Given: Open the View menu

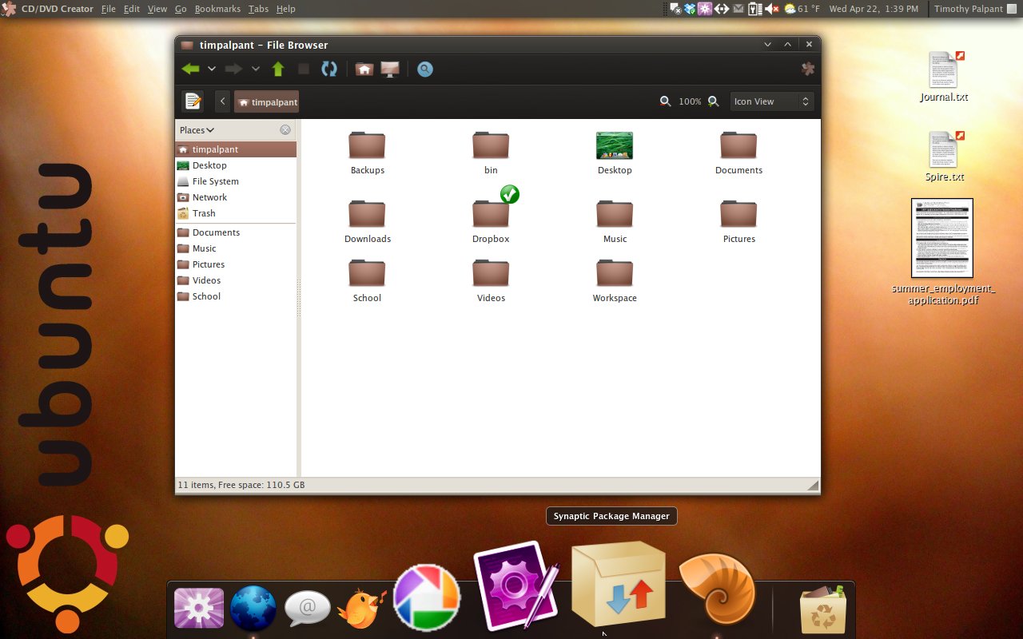Looking at the screenshot, I should (x=157, y=9).
